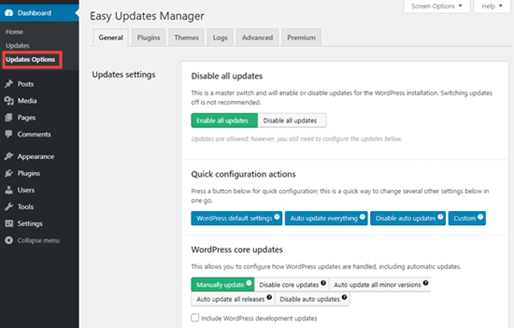Click help icon for Auto update all minor versions
This screenshot has width=514, height=328.
click(425, 283)
